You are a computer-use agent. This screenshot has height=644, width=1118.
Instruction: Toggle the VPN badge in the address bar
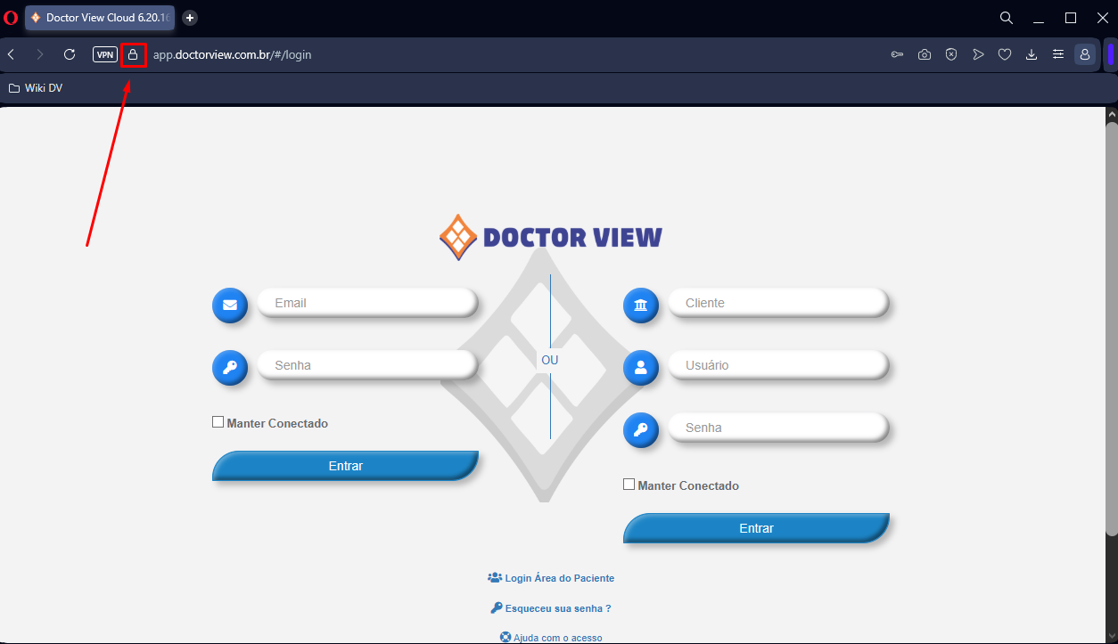(x=105, y=55)
